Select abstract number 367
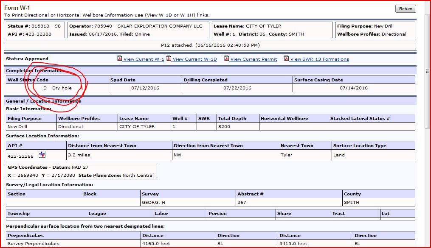This screenshot has width=431, height=248. (242, 203)
